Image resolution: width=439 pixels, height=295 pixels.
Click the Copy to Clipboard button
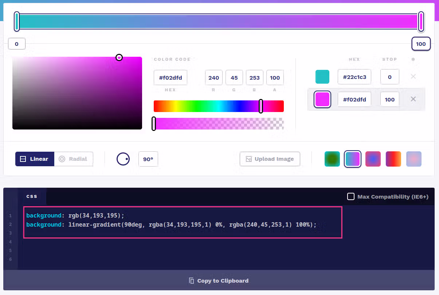(218, 280)
